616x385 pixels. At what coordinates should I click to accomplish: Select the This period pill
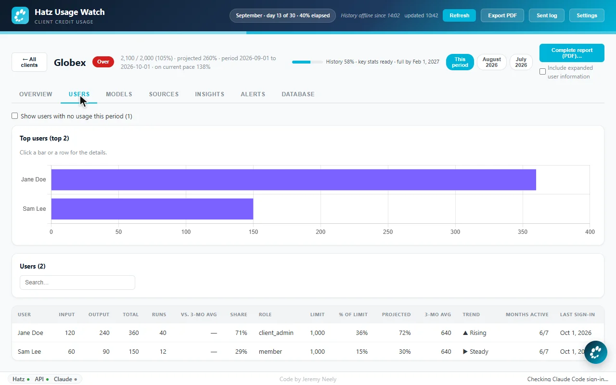coord(460,62)
